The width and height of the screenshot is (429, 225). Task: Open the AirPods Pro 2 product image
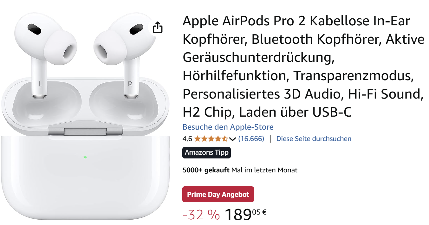86,117
